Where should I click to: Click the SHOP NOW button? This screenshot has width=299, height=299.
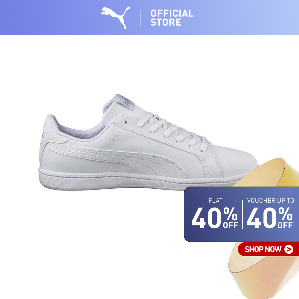[268, 249]
